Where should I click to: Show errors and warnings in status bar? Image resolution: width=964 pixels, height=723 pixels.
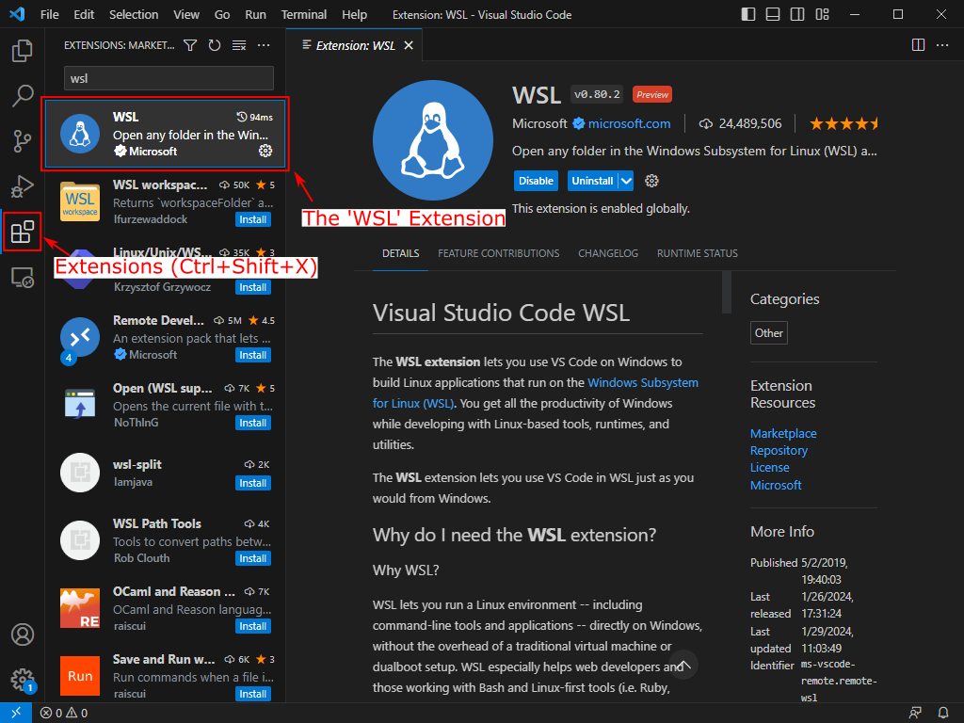click(x=64, y=713)
